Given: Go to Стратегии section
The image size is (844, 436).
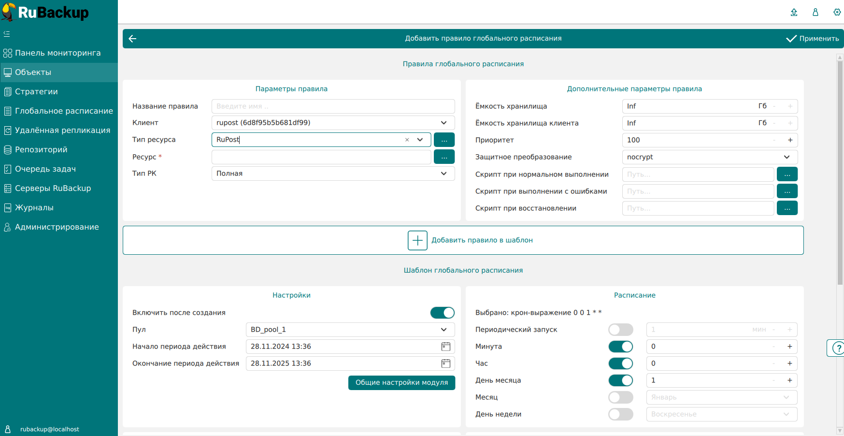Looking at the screenshot, I should (59, 92).
